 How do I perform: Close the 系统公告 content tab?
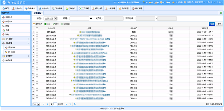[42, 13]
